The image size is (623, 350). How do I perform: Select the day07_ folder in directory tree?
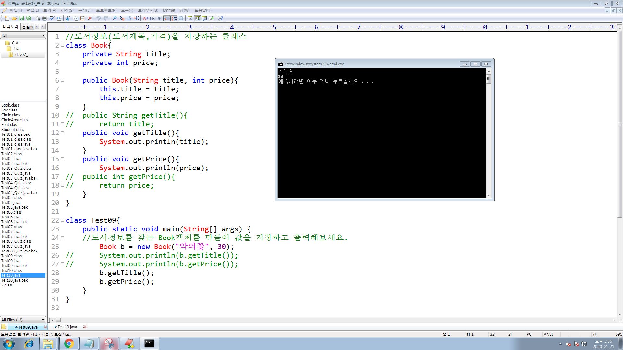pos(21,55)
